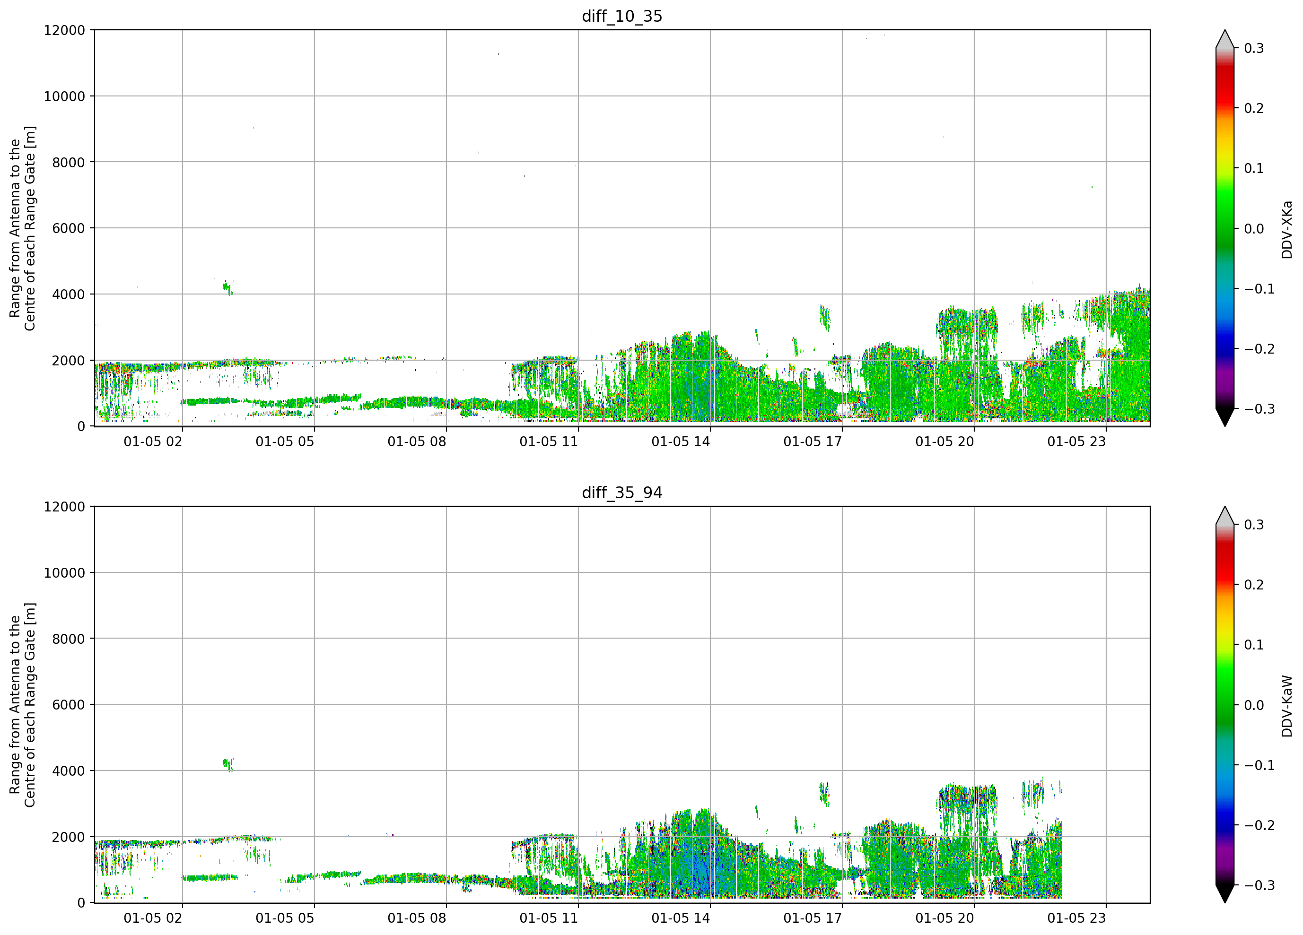Click the 4000 y-tick in diff_35_94 plot
The image size is (1303, 935).
pos(69,771)
